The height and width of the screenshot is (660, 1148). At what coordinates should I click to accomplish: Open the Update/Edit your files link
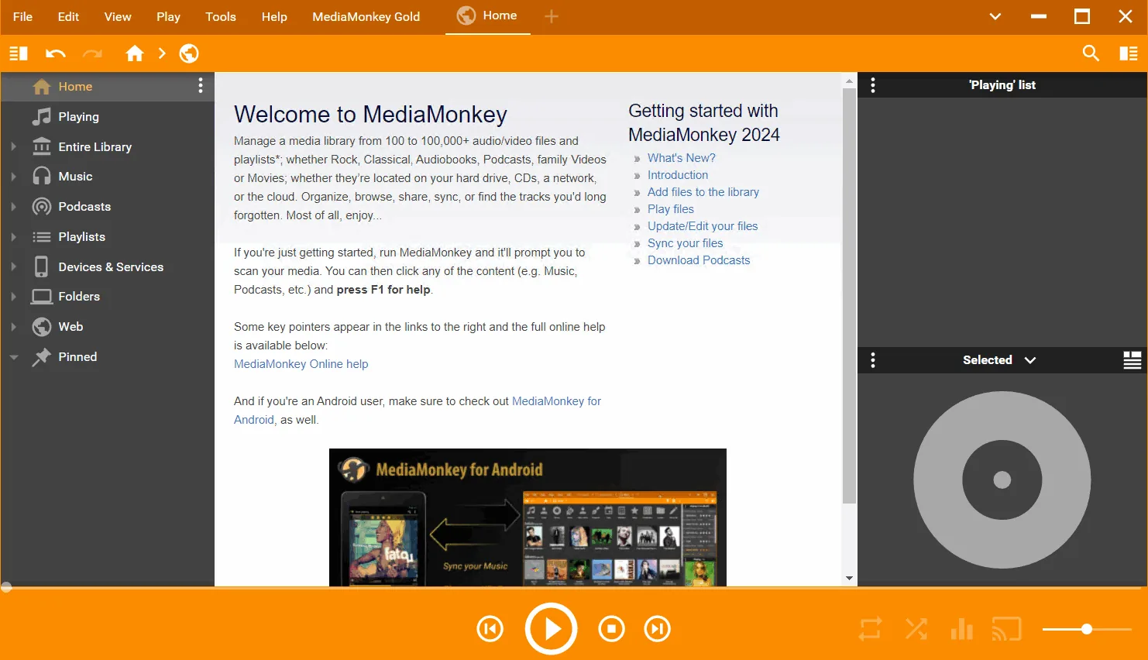tap(703, 226)
